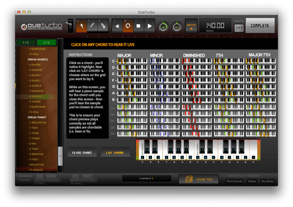
Task: Adjust the pan knob with arrows
Action: tap(177, 27)
